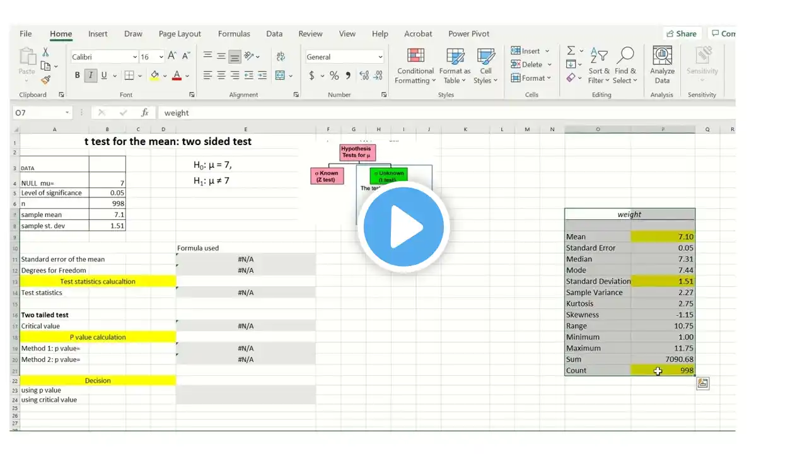The image size is (807, 454).
Task: Align text left
Action: [207, 76]
